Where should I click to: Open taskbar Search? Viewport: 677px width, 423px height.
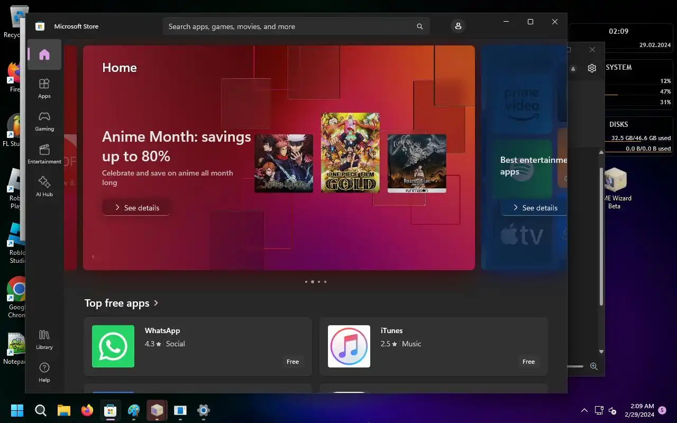point(40,410)
